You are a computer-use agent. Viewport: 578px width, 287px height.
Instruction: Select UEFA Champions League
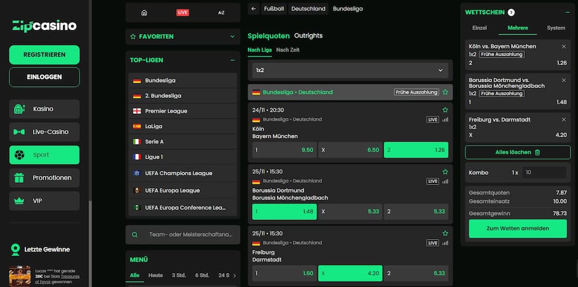[183, 173]
